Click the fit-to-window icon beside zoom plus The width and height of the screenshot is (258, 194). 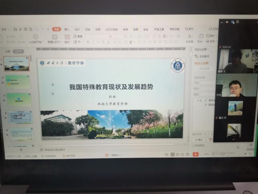click(250, 154)
